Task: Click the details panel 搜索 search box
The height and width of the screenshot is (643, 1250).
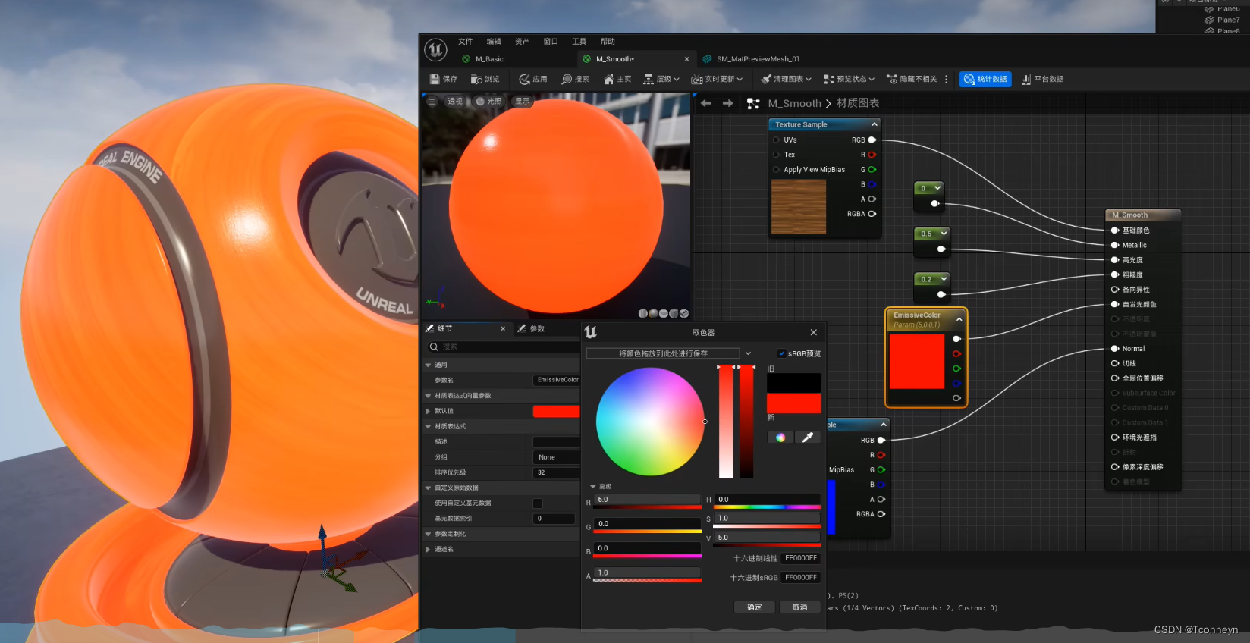Action: click(x=503, y=347)
